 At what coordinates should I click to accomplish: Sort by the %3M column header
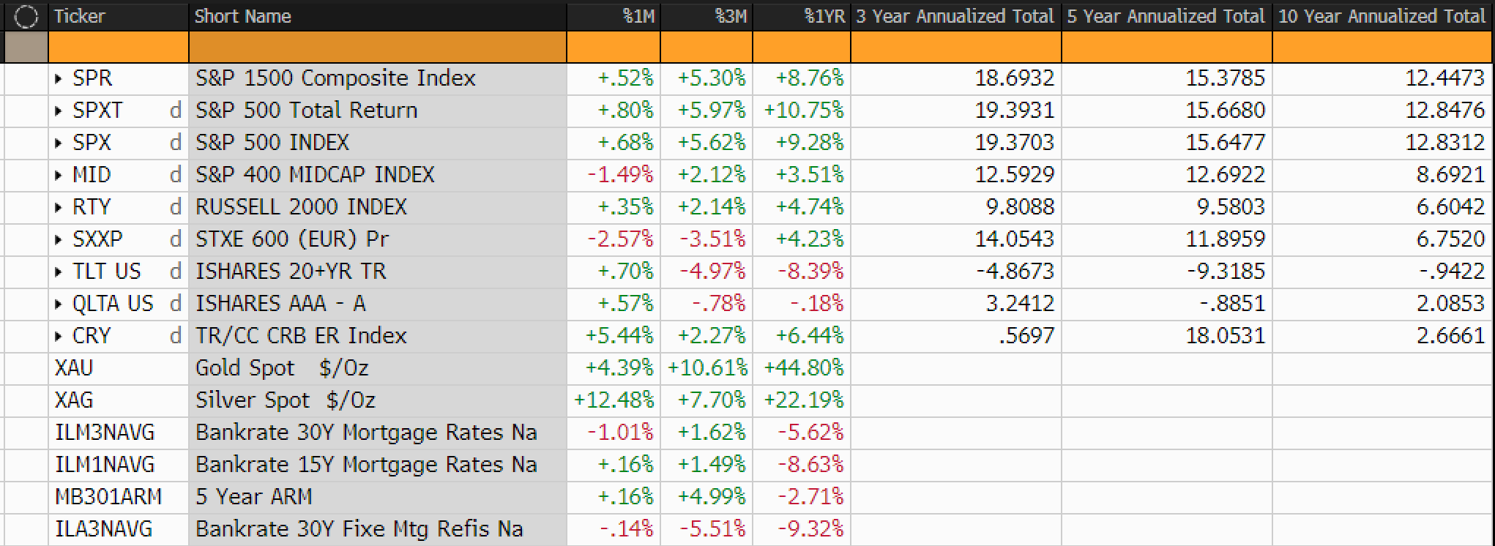[707, 16]
